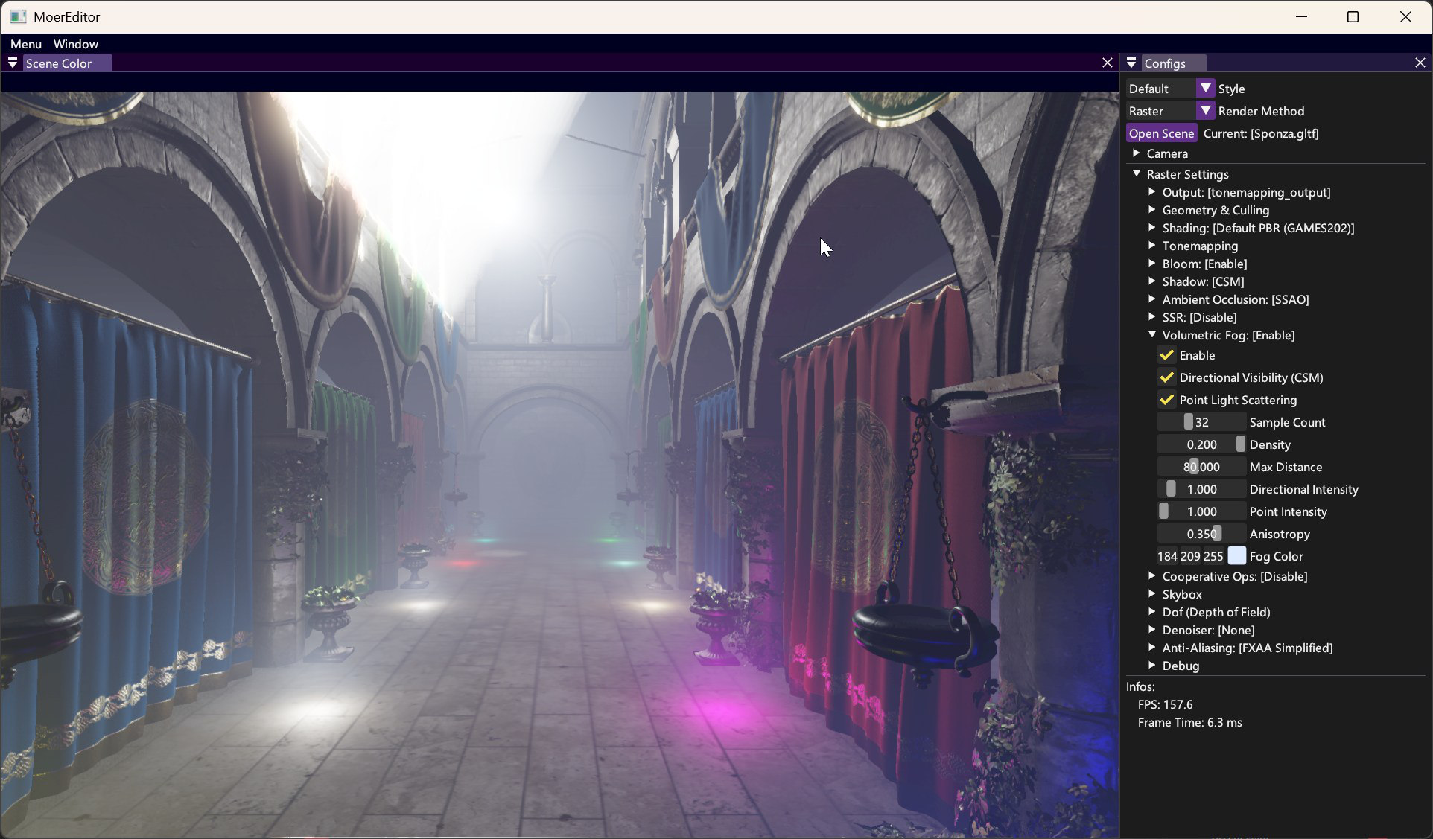This screenshot has width=1433, height=839.
Task: Collapse the Volumetric Fog section
Action: pos(1152,335)
